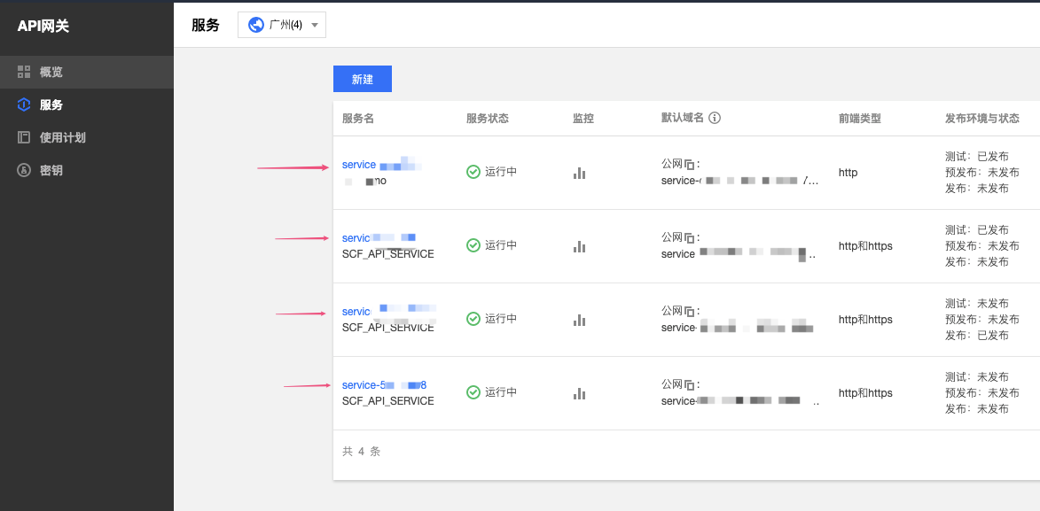The image size is (1040, 511).
Task: Copy public domain of fourth service
Action: [690, 385]
